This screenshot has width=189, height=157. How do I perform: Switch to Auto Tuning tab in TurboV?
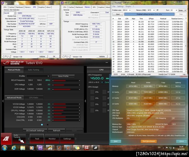click(33, 70)
